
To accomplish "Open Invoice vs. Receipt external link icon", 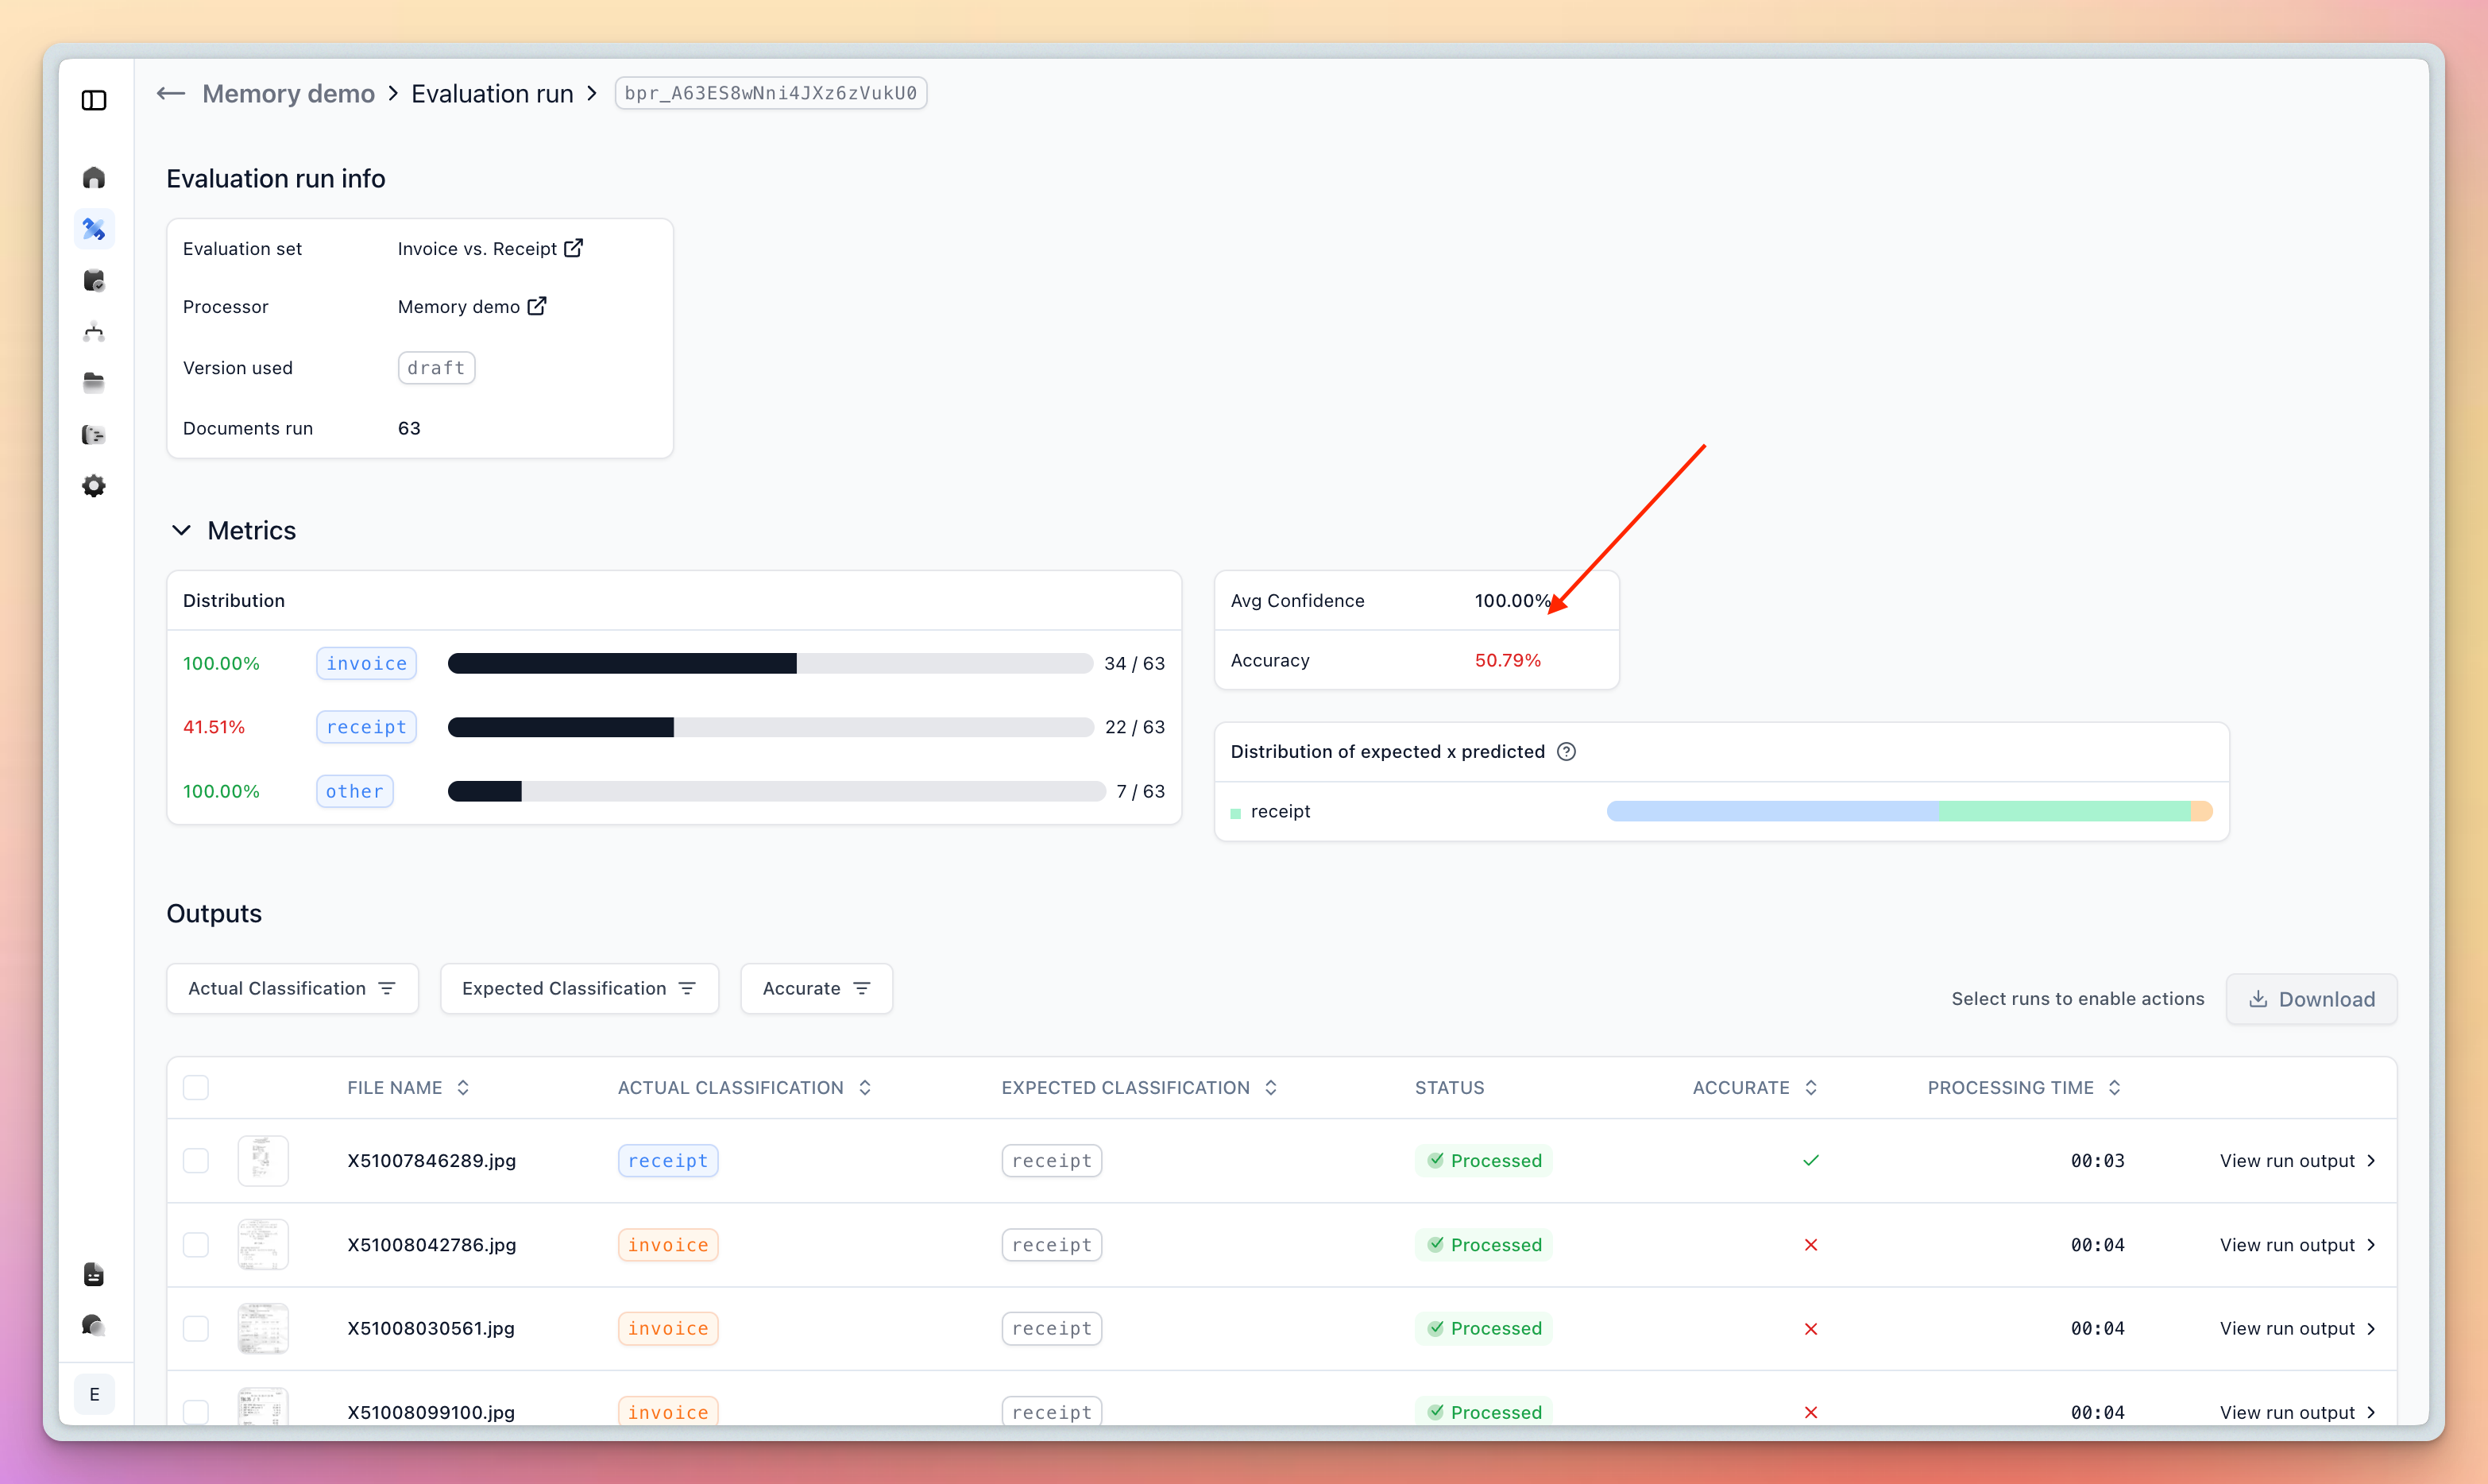I will [x=574, y=248].
